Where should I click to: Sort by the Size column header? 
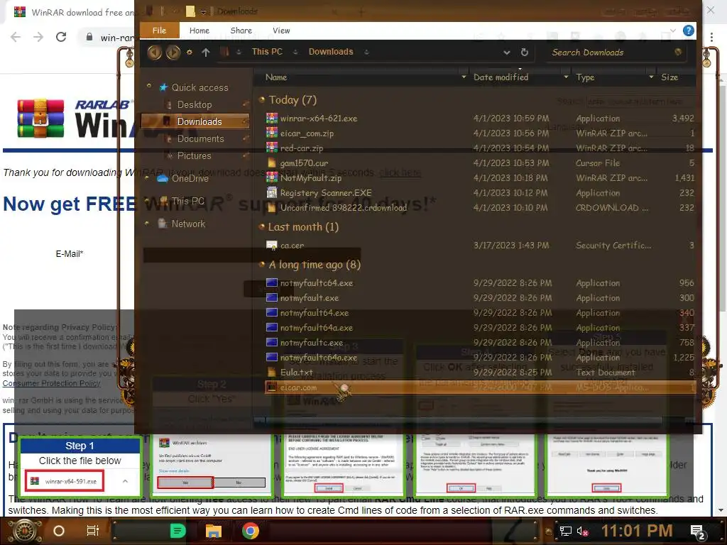pyautogui.click(x=669, y=77)
